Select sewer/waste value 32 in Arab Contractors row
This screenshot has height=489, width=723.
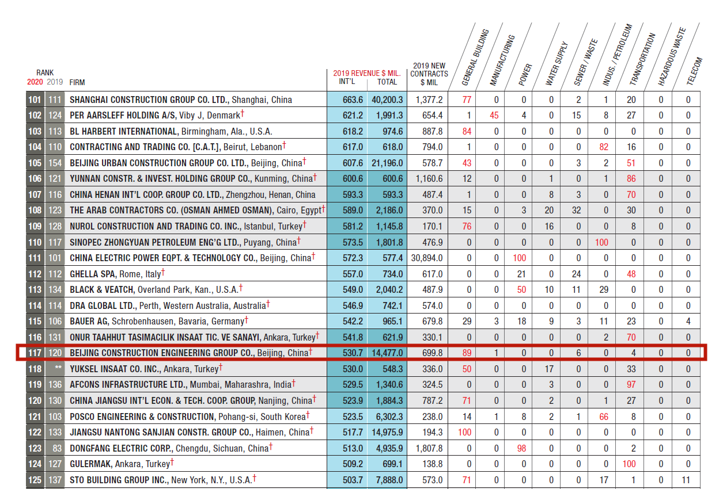pyautogui.click(x=576, y=210)
